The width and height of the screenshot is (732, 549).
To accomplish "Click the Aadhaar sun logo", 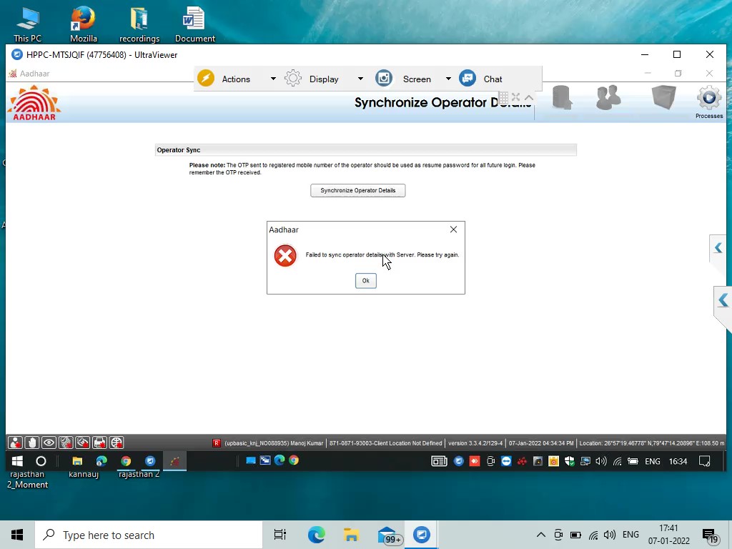I will [x=34, y=103].
